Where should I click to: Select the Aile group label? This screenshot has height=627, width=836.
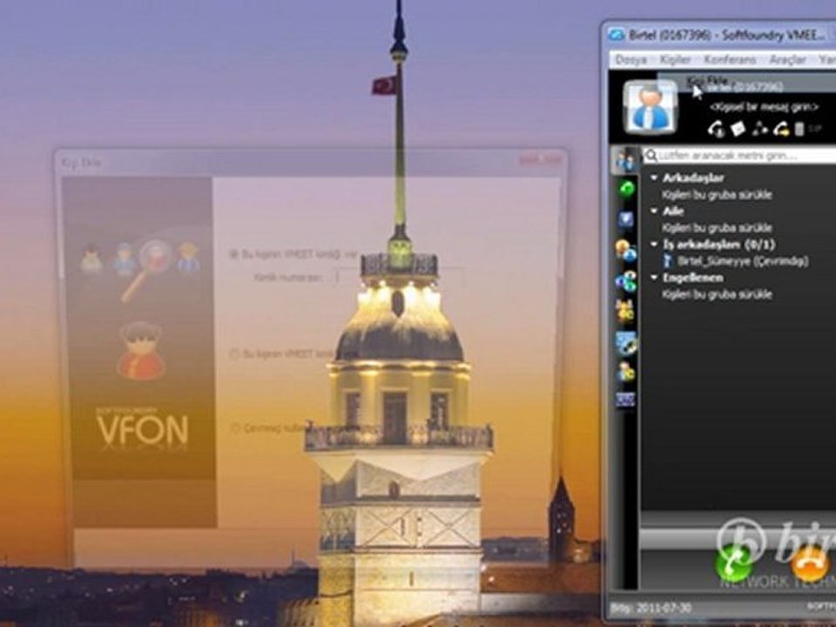pos(673,211)
